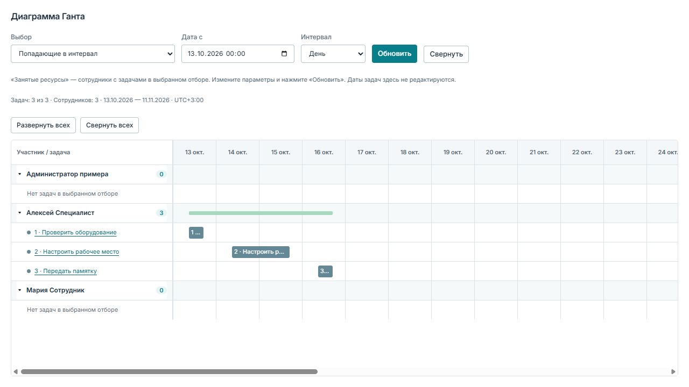This screenshot has width=689, height=387.
Task: Click Алексей Специалист green summary bar
Action: pyautogui.click(x=261, y=213)
